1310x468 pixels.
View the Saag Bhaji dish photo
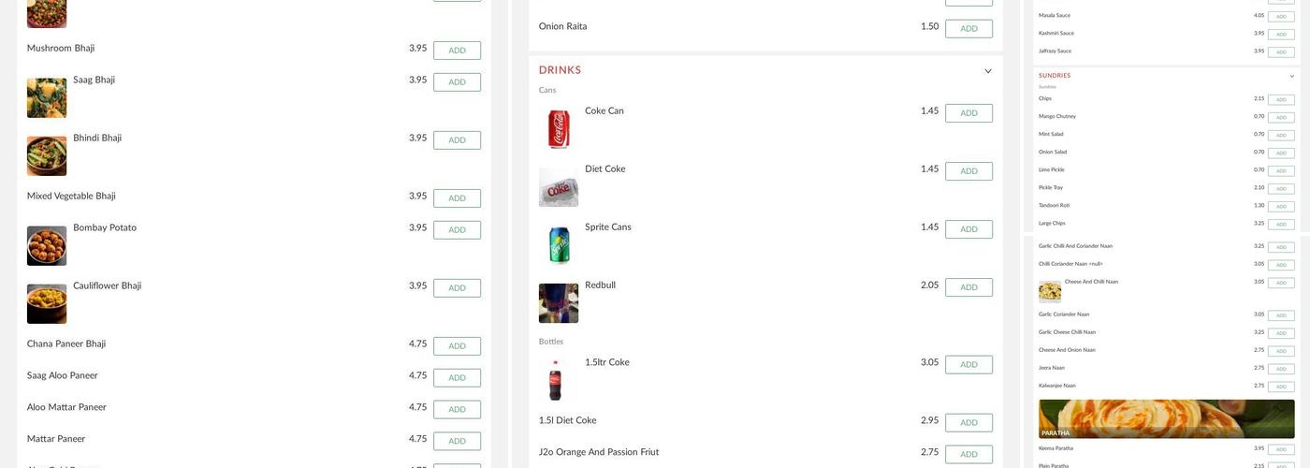point(47,98)
